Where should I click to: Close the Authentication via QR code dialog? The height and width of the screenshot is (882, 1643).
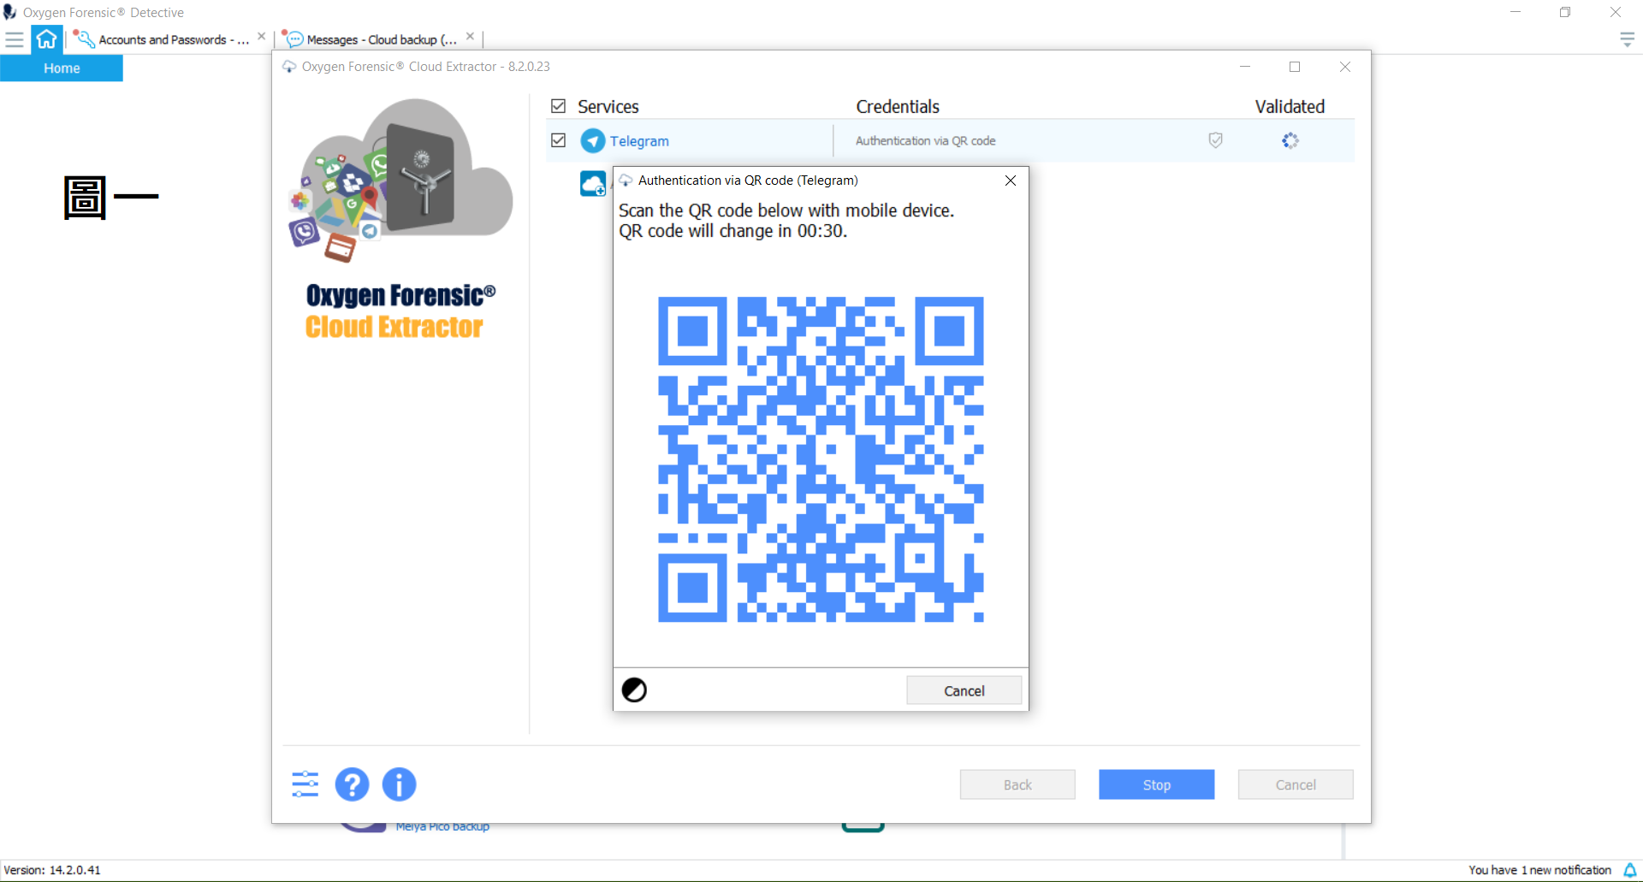tap(1011, 181)
